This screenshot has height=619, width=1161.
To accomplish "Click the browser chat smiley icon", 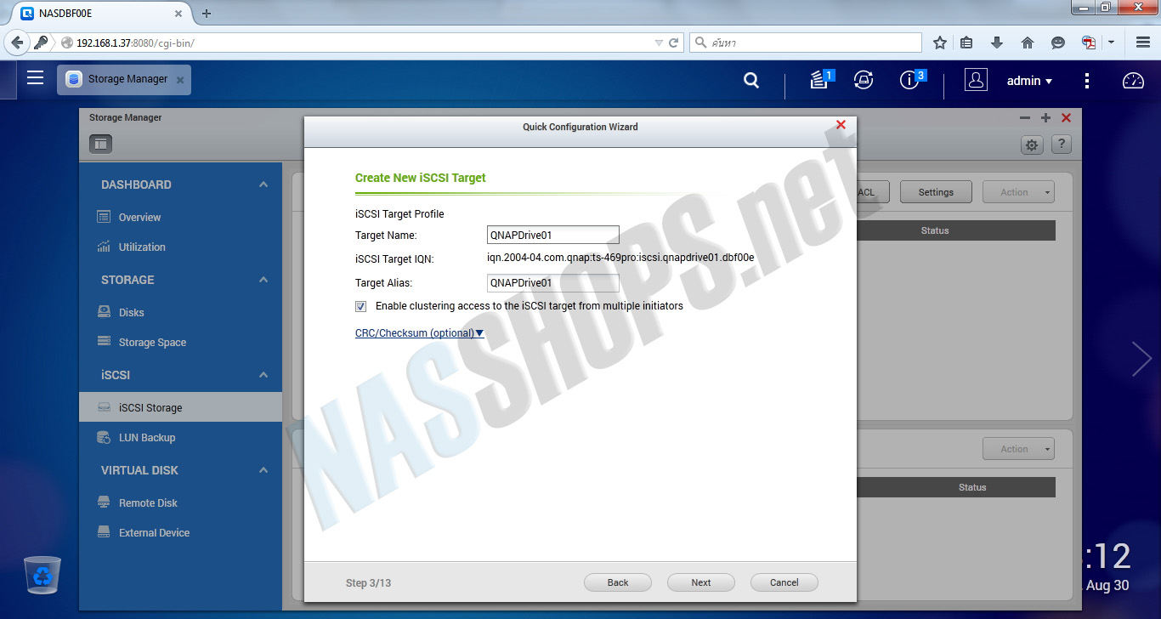I will tap(1058, 43).
